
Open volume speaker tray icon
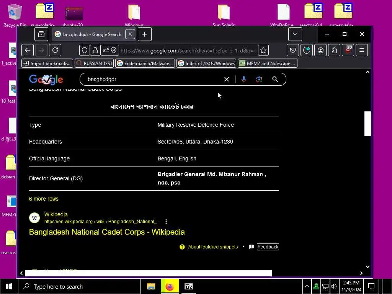pos(334,286)
